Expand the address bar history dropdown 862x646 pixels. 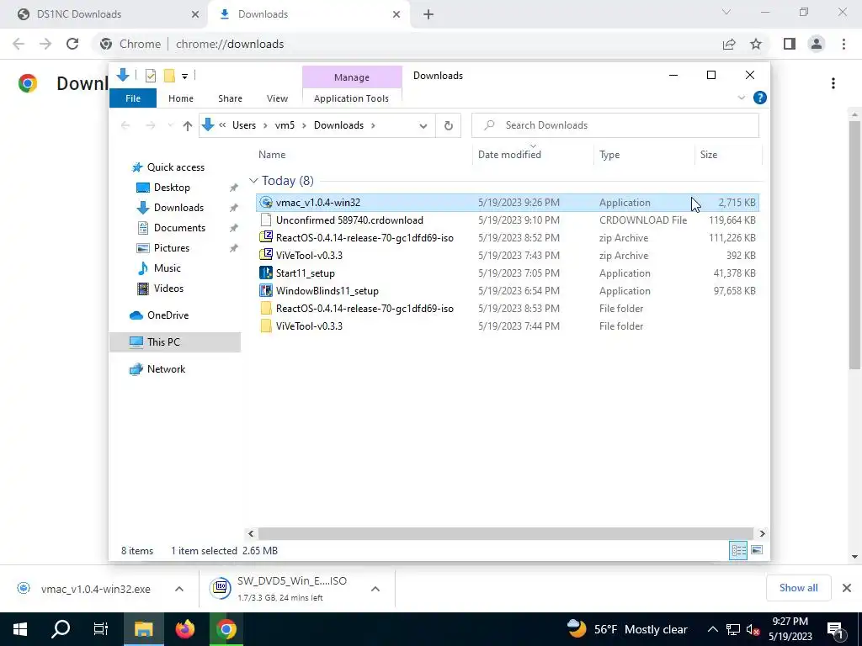423,126
